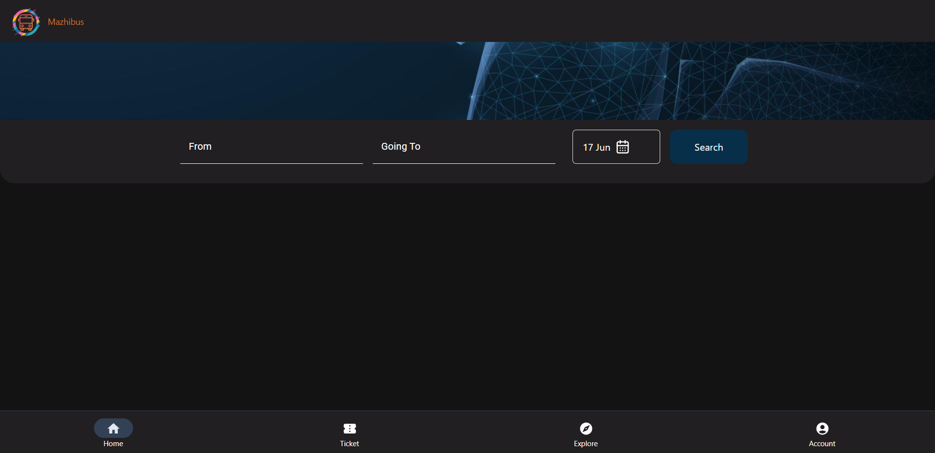Go to the Ticket tab label
This screenshot has height=453, width=935.
349,444
